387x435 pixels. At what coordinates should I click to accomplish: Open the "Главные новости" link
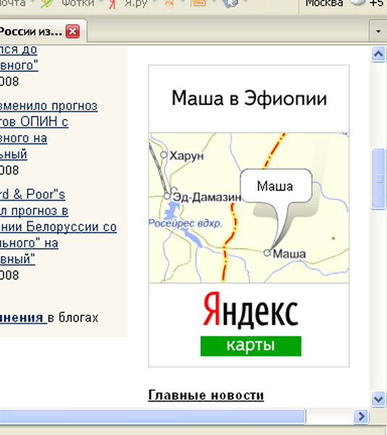[x=206, y=395]
